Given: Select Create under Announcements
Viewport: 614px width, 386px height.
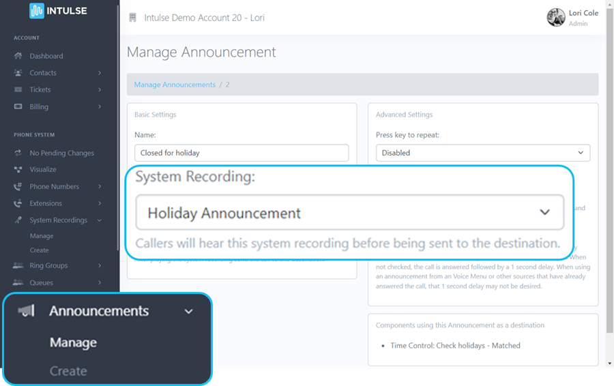Looking at the screenshot, I should click(x=68, y=371).
